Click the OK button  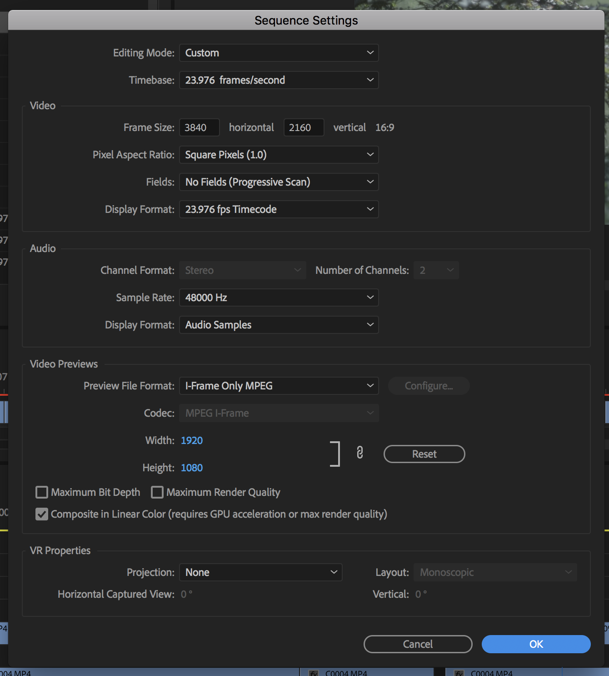point(536,644)
